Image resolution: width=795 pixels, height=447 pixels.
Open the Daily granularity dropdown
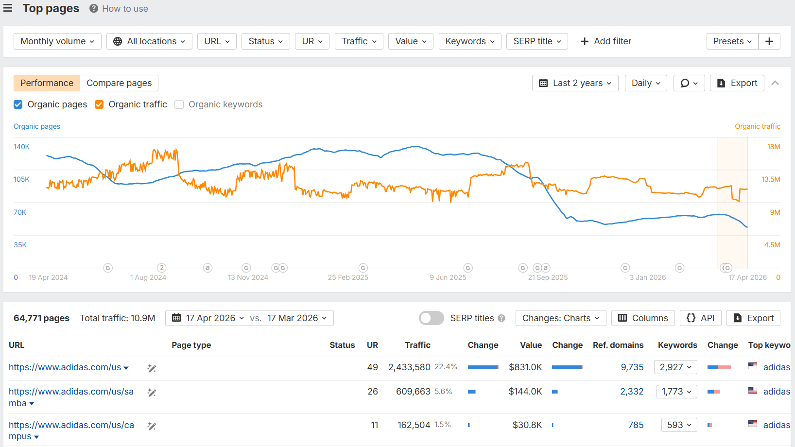pyautogui.click(x=646, y=83)
